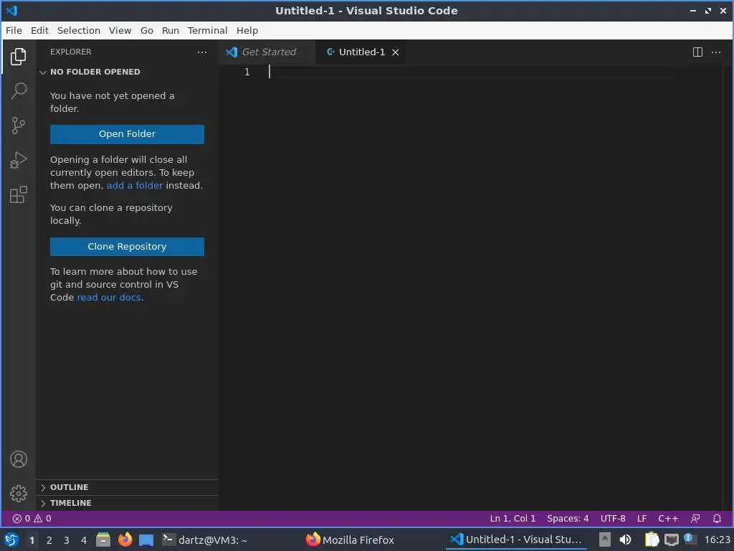
Task: Switch to workspace 1
Action: coord(32,540)
